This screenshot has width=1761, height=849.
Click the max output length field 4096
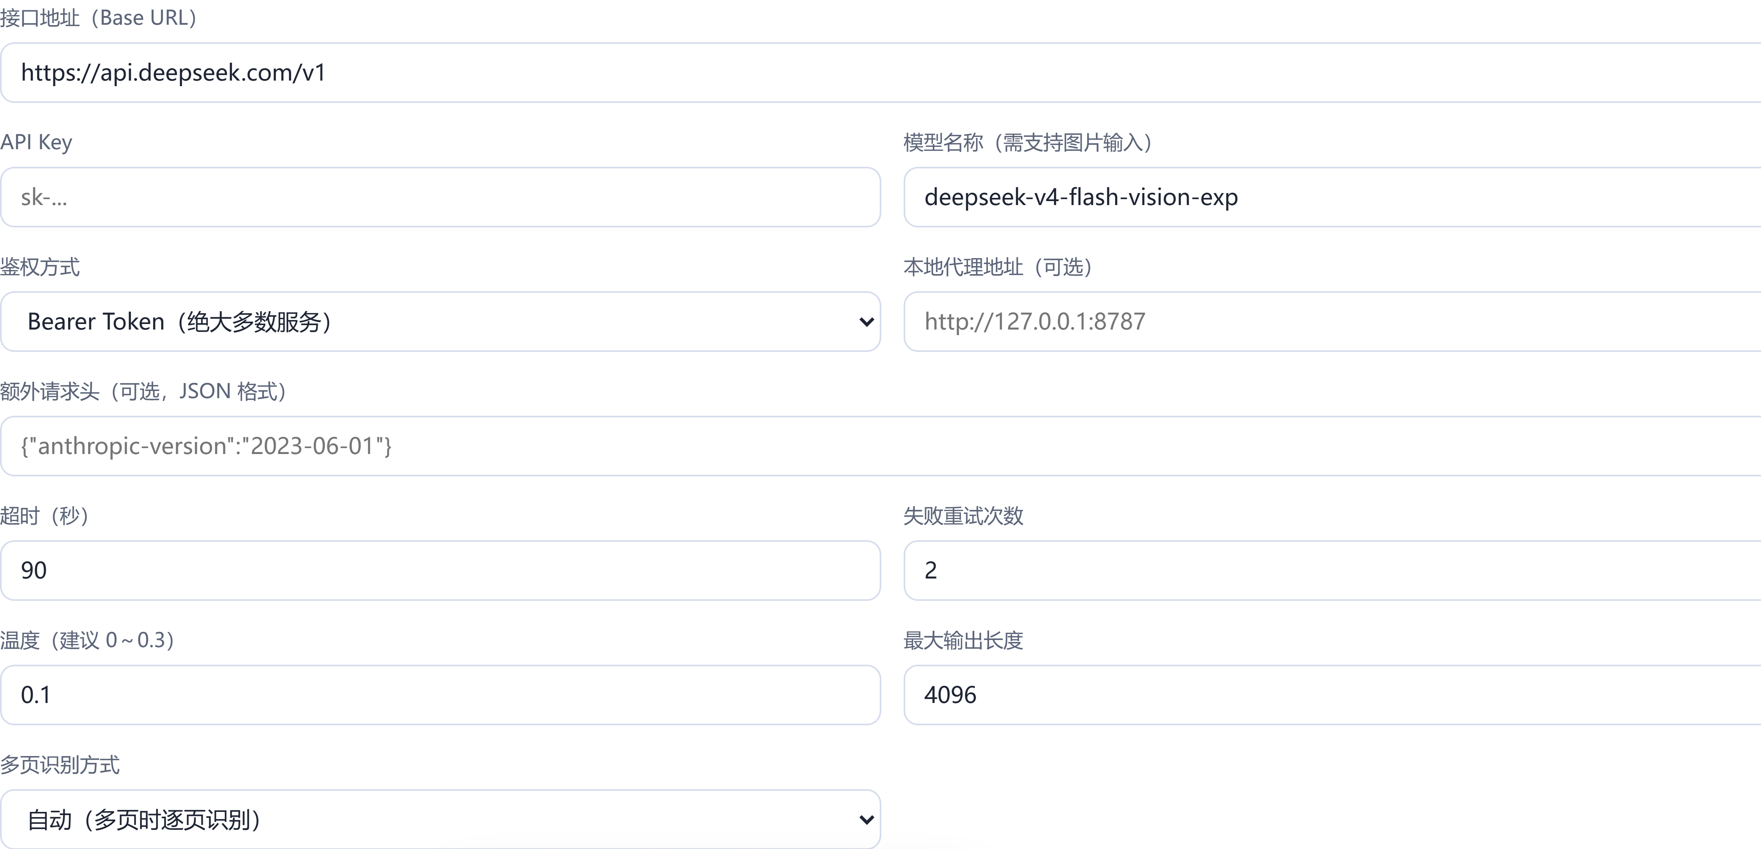[1332, 695]
